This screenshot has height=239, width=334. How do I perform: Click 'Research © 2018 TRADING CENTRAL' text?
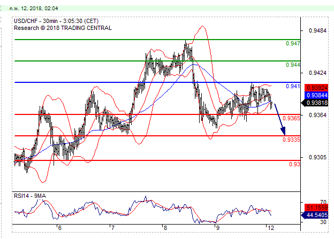click(63, 28)
